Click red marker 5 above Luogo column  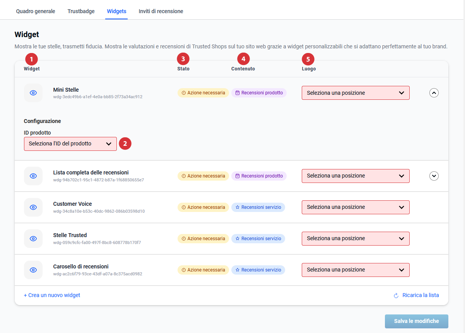308,59
